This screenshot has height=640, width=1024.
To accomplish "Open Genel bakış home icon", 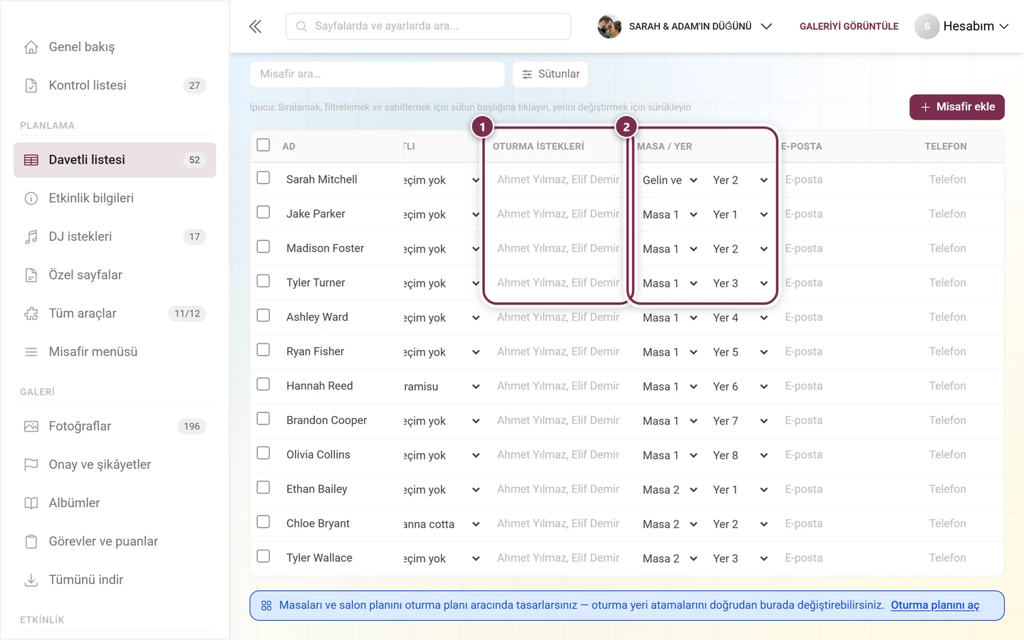I will (x=31, y=47).
